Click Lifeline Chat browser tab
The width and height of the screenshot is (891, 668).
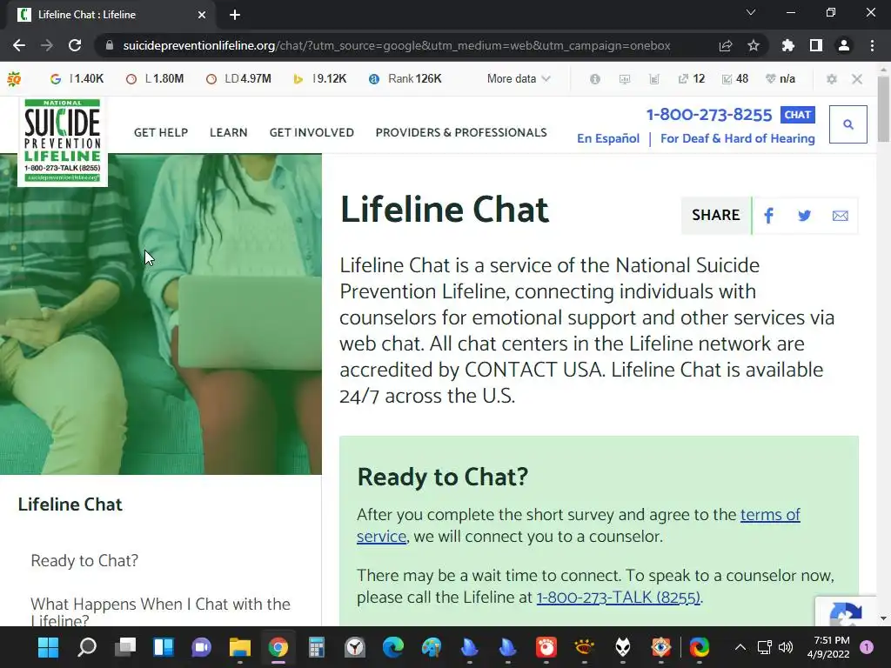click(111, 15)
